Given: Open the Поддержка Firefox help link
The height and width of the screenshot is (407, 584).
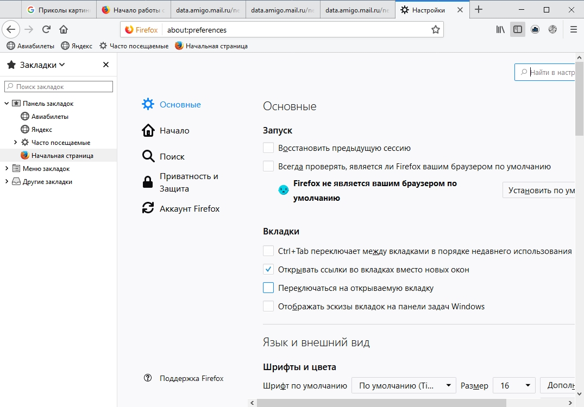Looking at the screenshot, I should [184, 378].
